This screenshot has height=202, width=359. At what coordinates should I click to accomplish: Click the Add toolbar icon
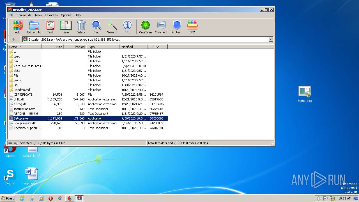[18, 27]
